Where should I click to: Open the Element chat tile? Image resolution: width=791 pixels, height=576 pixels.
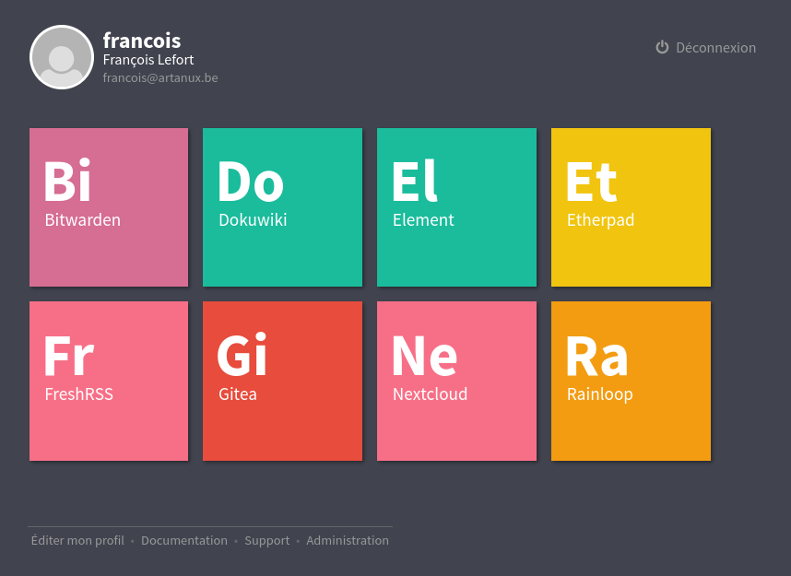point(456,207)
